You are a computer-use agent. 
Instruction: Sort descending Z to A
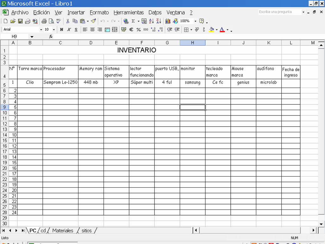tap(159, 21)
